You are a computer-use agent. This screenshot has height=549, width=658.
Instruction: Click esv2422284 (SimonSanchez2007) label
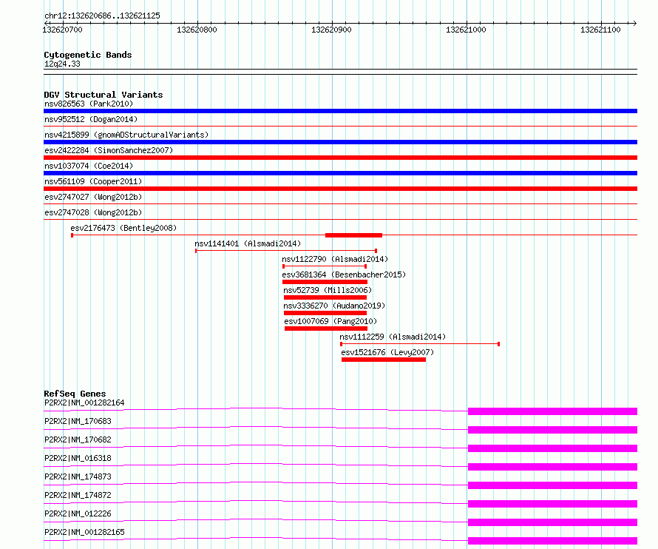(109, 150)
